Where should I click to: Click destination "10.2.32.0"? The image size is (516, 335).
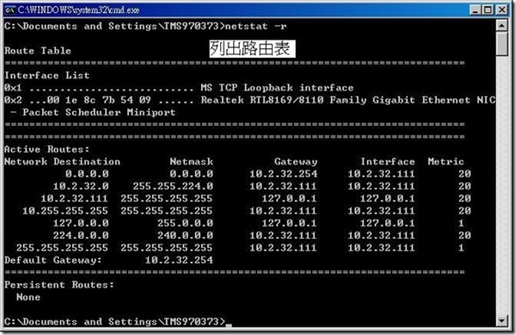point(81,186)
